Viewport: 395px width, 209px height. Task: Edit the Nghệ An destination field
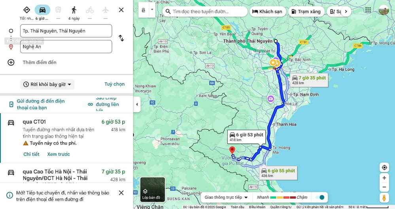click(66, 47)
